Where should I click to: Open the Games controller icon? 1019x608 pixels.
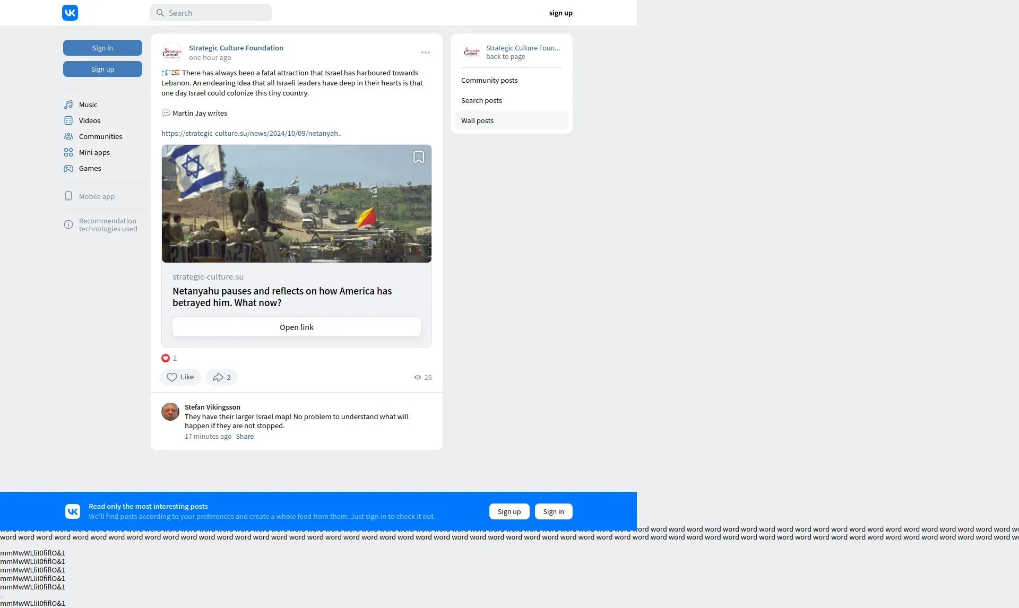coord(68,168)
